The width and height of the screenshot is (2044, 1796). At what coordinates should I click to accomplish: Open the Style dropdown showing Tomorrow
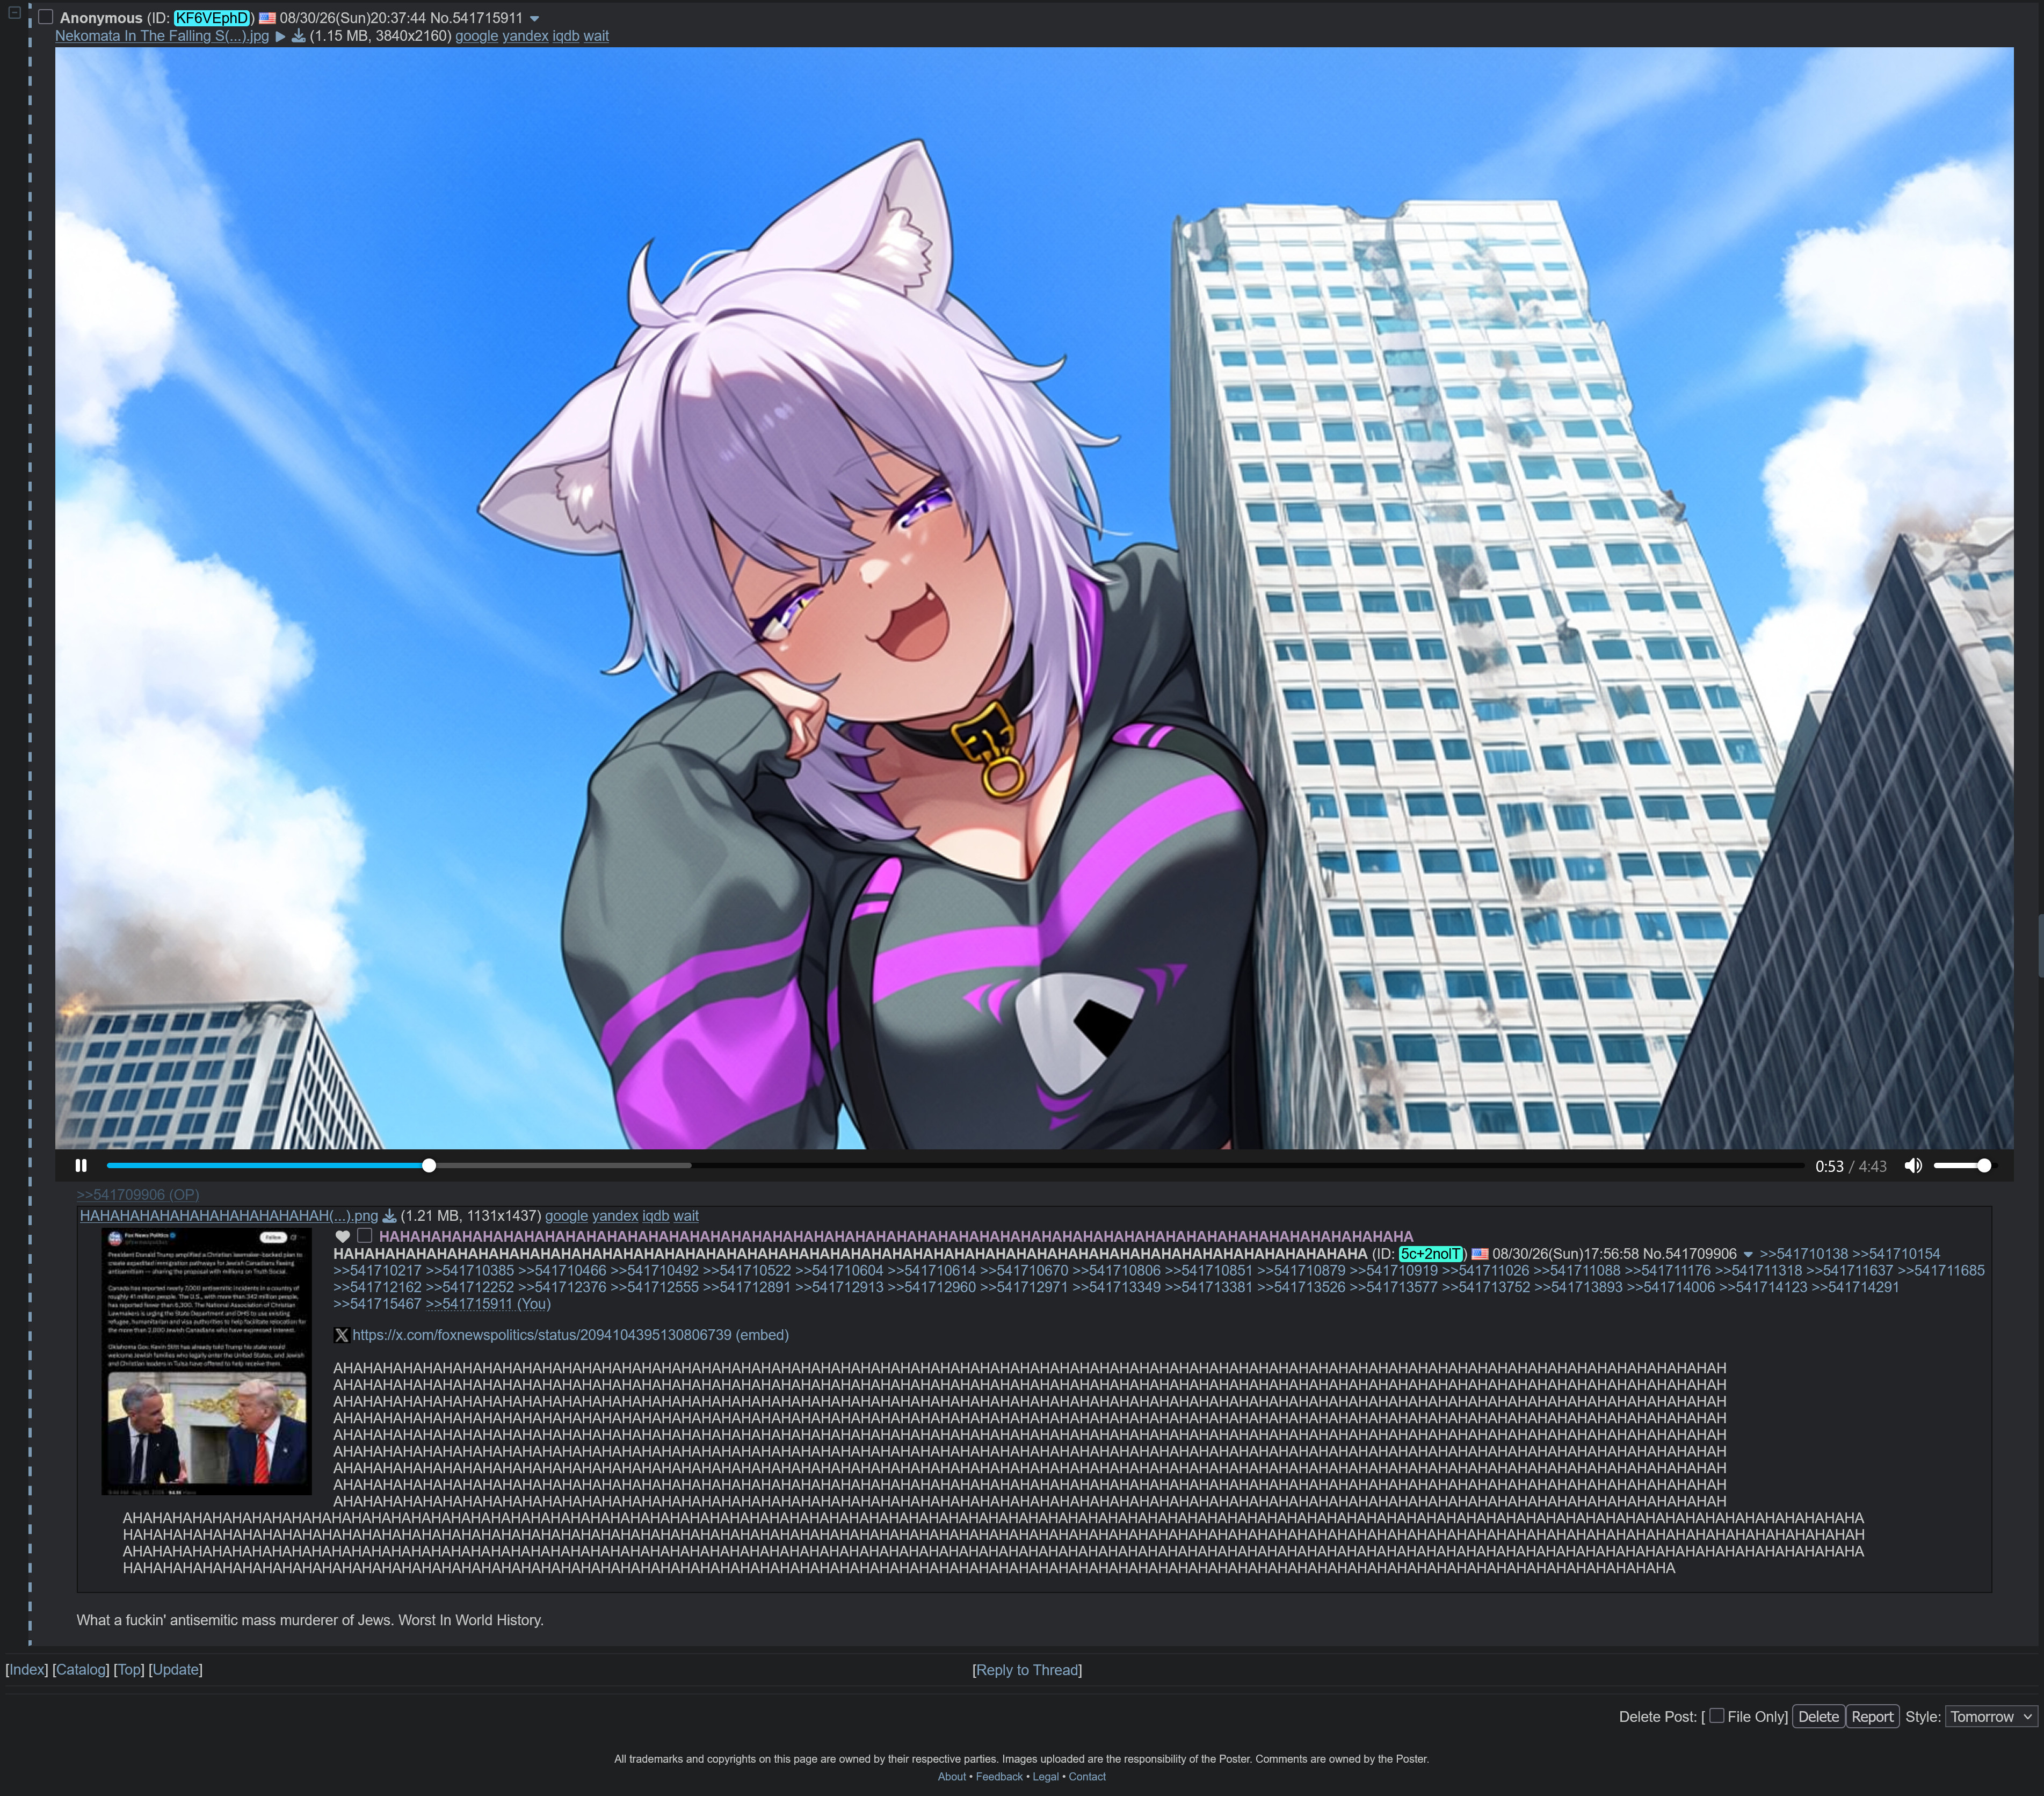(1991, 1717)
